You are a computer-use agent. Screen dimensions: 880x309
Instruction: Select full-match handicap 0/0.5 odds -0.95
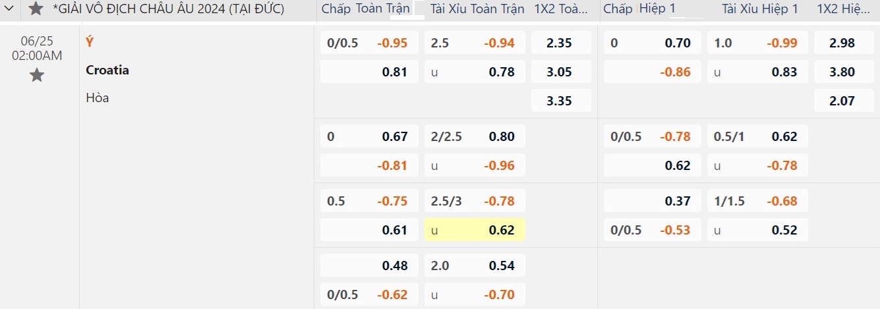click(x=369, y=43)
